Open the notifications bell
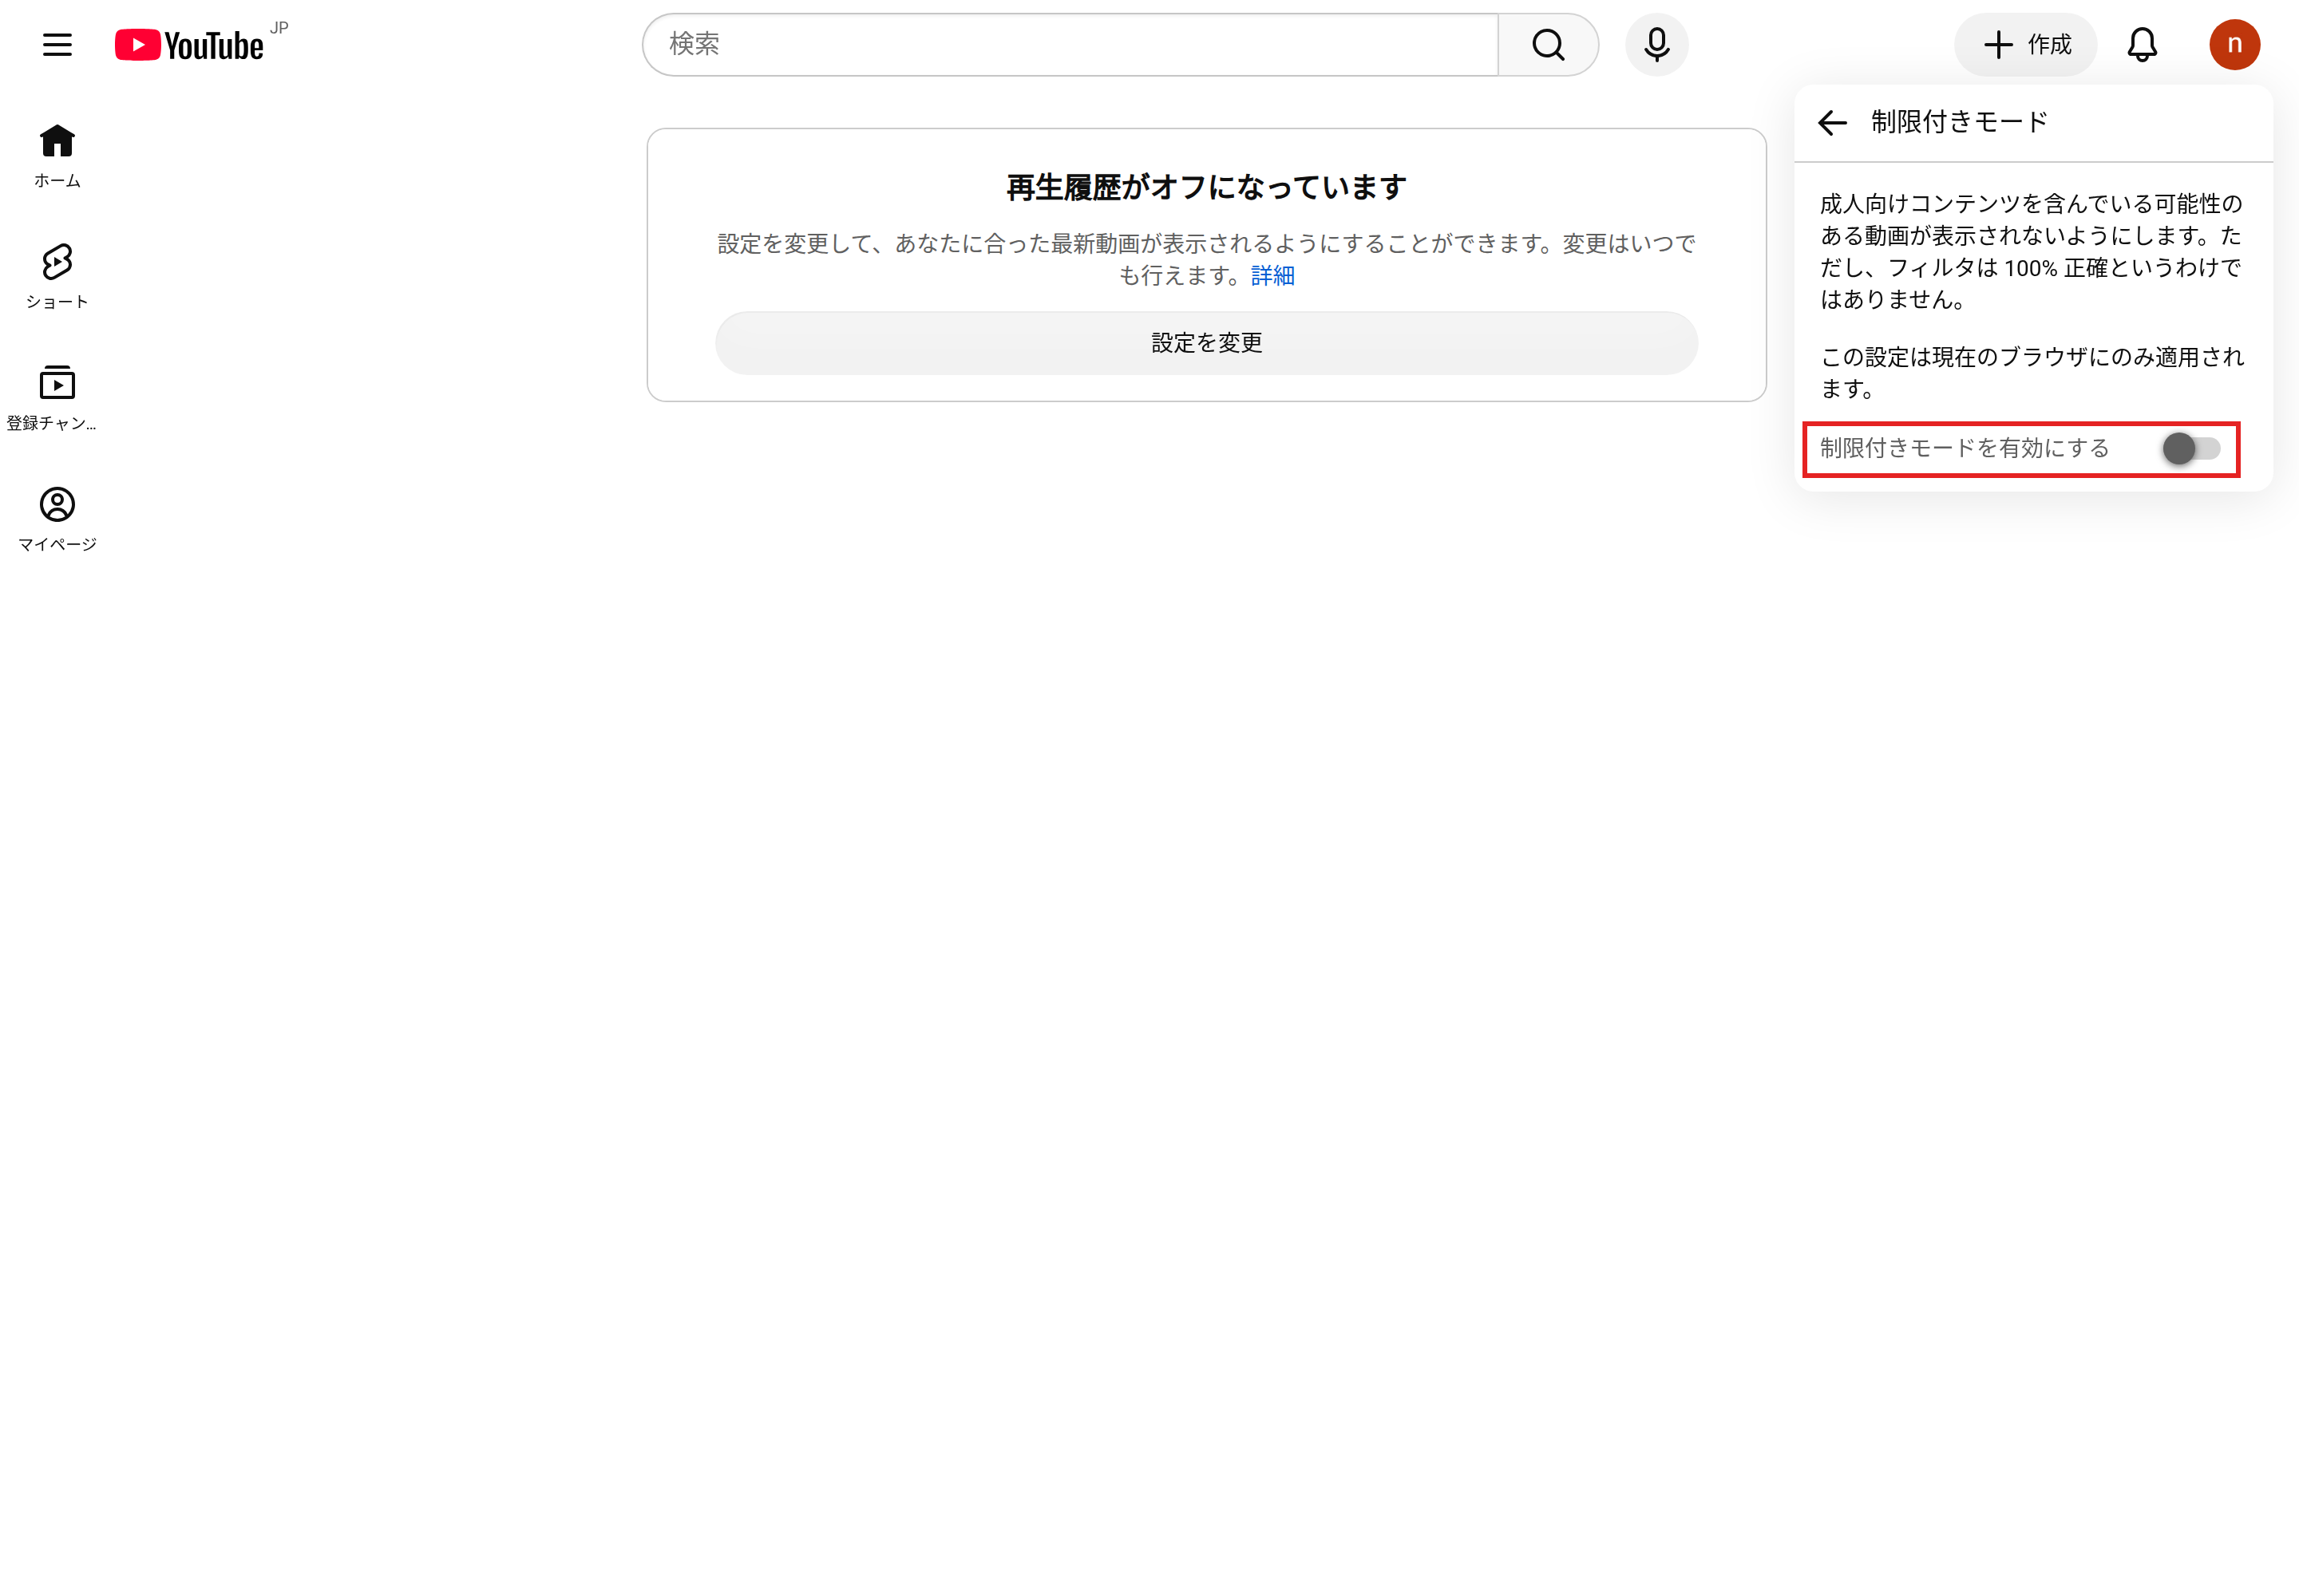 (x=2142, y=45)
